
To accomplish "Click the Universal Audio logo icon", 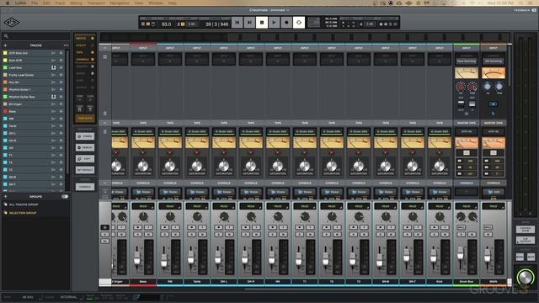I will [11, 23].
